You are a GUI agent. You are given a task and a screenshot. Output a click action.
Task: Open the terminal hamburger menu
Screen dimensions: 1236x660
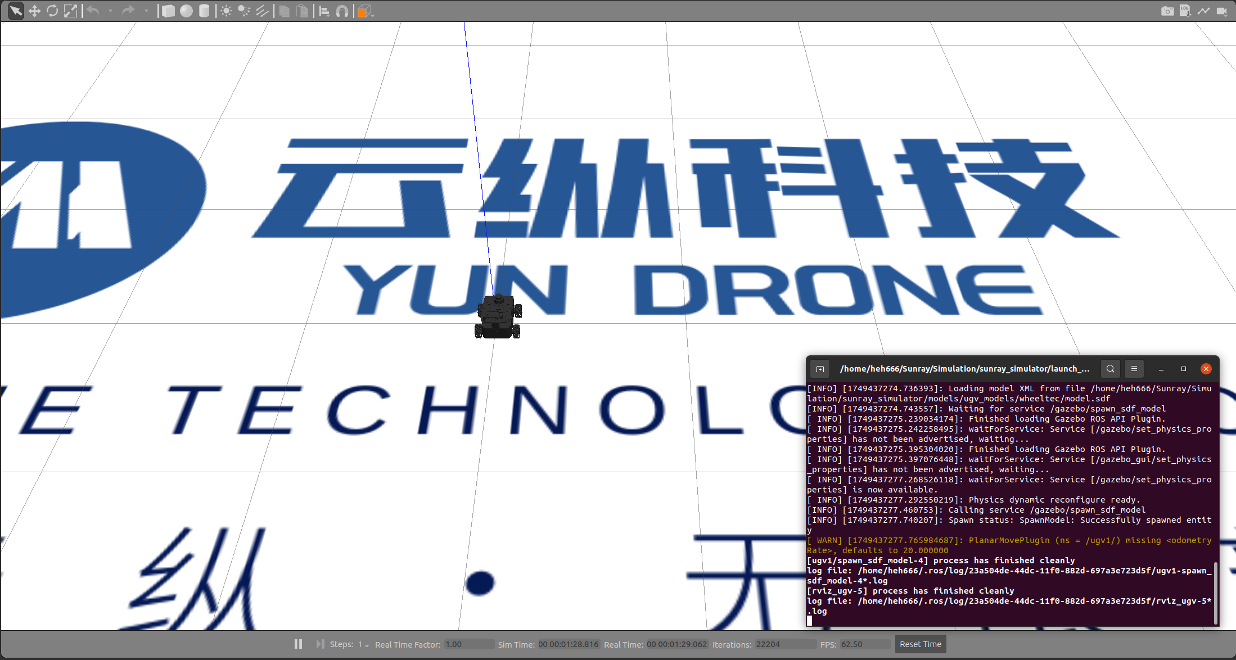click(1134, 369)
